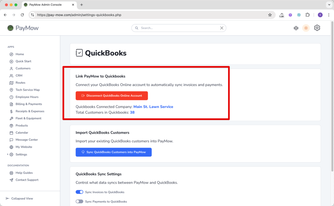
Task: Click the cube icon beside theme toggle
Action: tap(296, 28)
